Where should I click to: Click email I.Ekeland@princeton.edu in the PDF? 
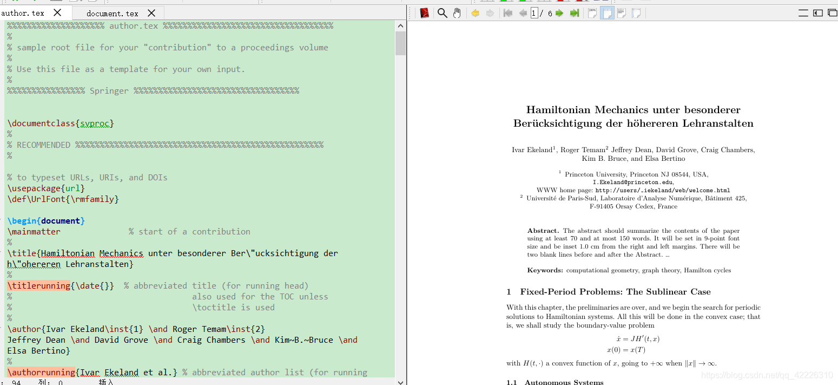(x=633, y=182)
